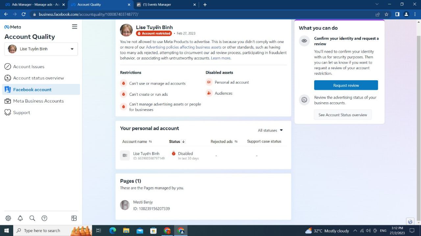Click See Account Status overview button
The image size is (421, 236).
(343, 115)
